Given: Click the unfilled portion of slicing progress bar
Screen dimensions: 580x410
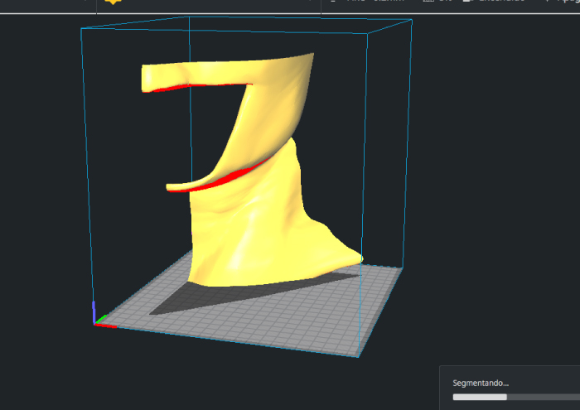Looking at the screenshot, I should point(543,397).
